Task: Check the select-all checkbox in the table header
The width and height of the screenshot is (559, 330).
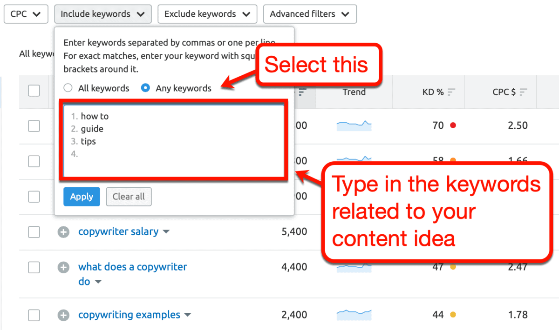Action: point(34,91)
